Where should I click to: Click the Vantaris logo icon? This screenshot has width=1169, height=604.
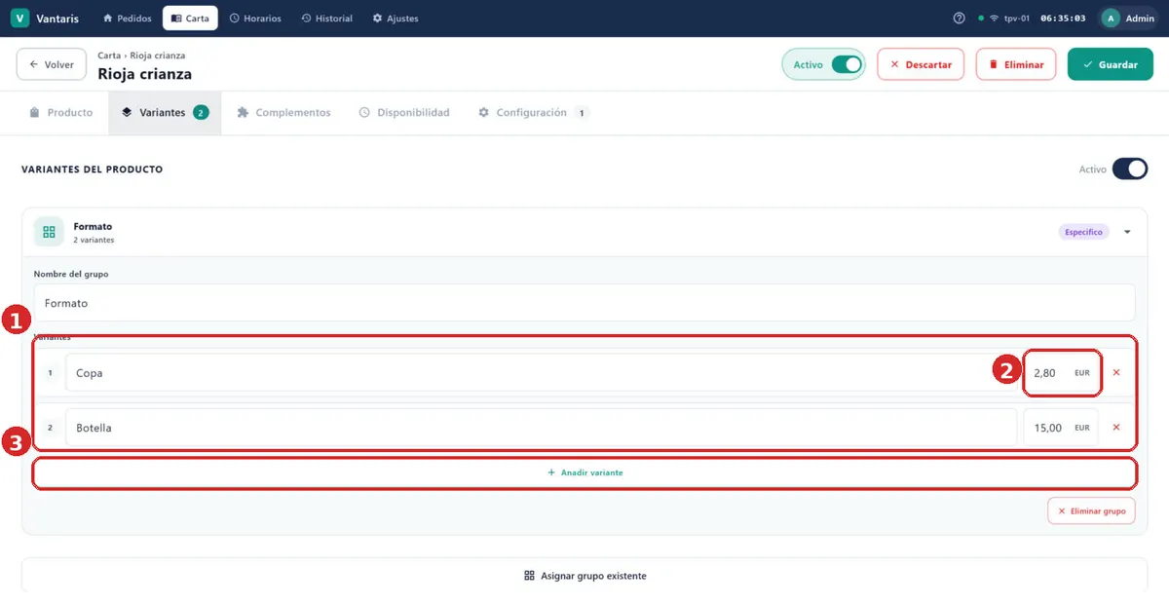coord(19,19)
